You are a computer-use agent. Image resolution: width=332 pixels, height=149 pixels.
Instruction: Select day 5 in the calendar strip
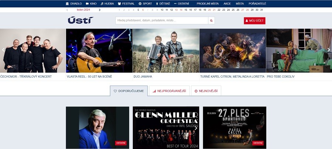(x=138, y=10)
